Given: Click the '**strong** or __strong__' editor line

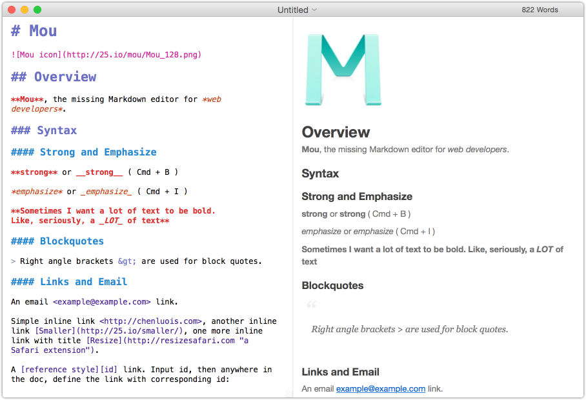Looking at the screenshot, I should [95, 172].
